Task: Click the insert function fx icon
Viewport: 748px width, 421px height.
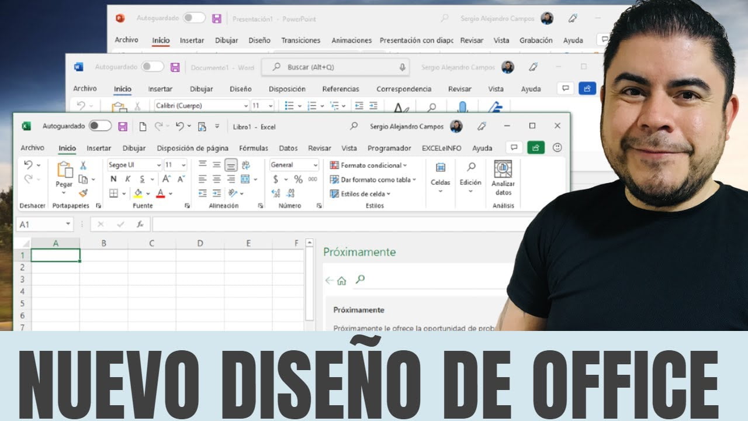Action: (140, 224)
